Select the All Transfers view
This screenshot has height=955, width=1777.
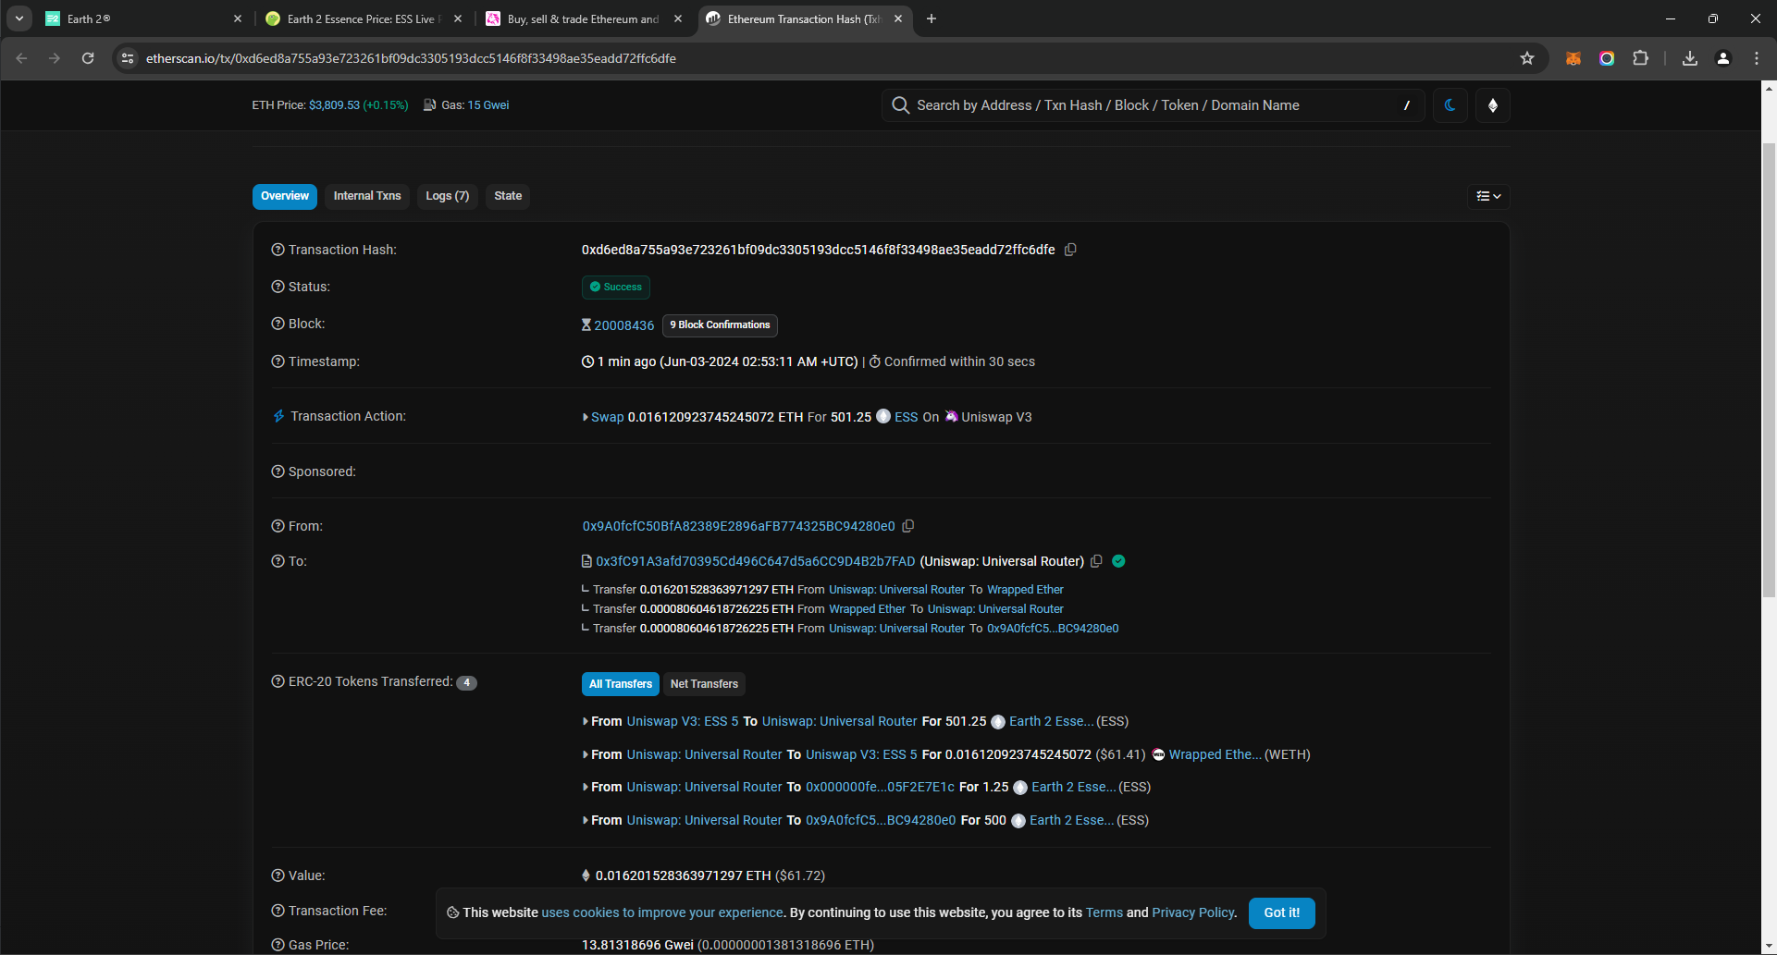pyautogui.click(x=620, y=684)
